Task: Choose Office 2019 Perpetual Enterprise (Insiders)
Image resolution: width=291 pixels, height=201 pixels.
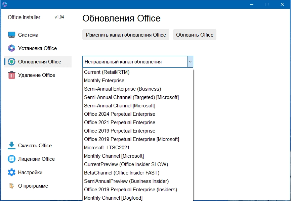Action: [x=138, y=190]
